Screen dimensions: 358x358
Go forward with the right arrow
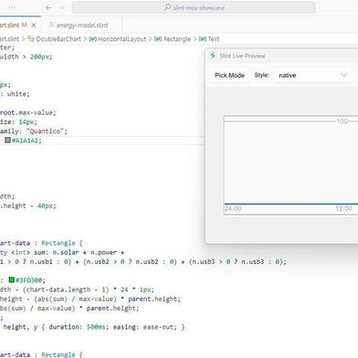(61, 7)
